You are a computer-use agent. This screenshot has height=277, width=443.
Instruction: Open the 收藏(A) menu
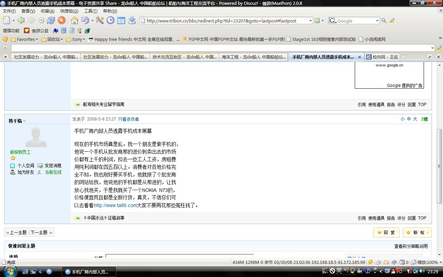(x=47, y=11)
